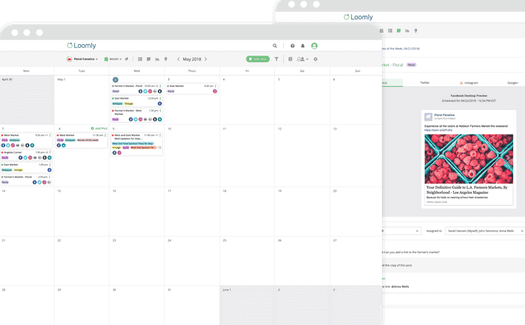Click today's highlighted date circle on Wednesday

coord(115,79)
